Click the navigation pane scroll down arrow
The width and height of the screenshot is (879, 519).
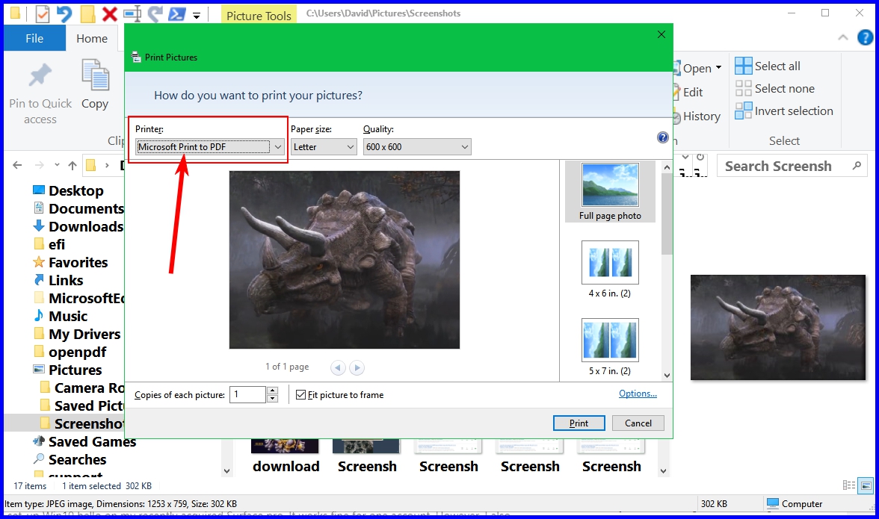click(226, 471)
